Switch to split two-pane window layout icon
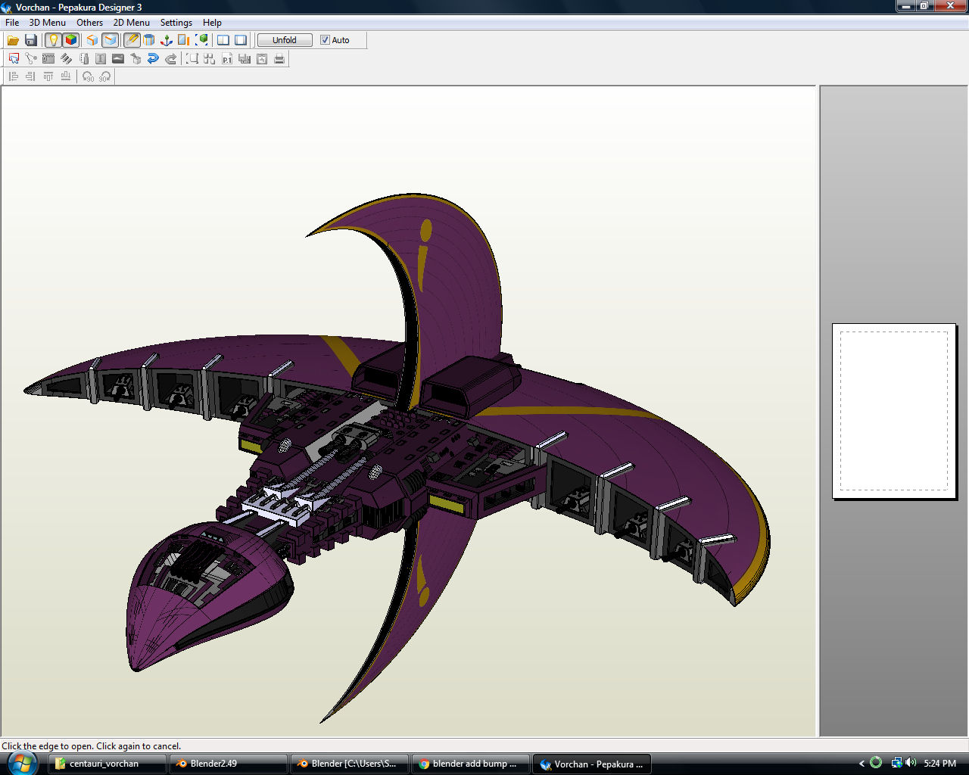 click(x=223, y=40)
